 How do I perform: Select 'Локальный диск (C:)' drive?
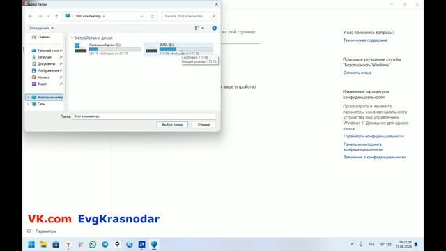click(x=107, y=49)
